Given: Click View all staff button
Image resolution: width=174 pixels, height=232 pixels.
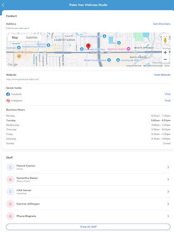Looking at the screenshot, I should tap(88, 227).
